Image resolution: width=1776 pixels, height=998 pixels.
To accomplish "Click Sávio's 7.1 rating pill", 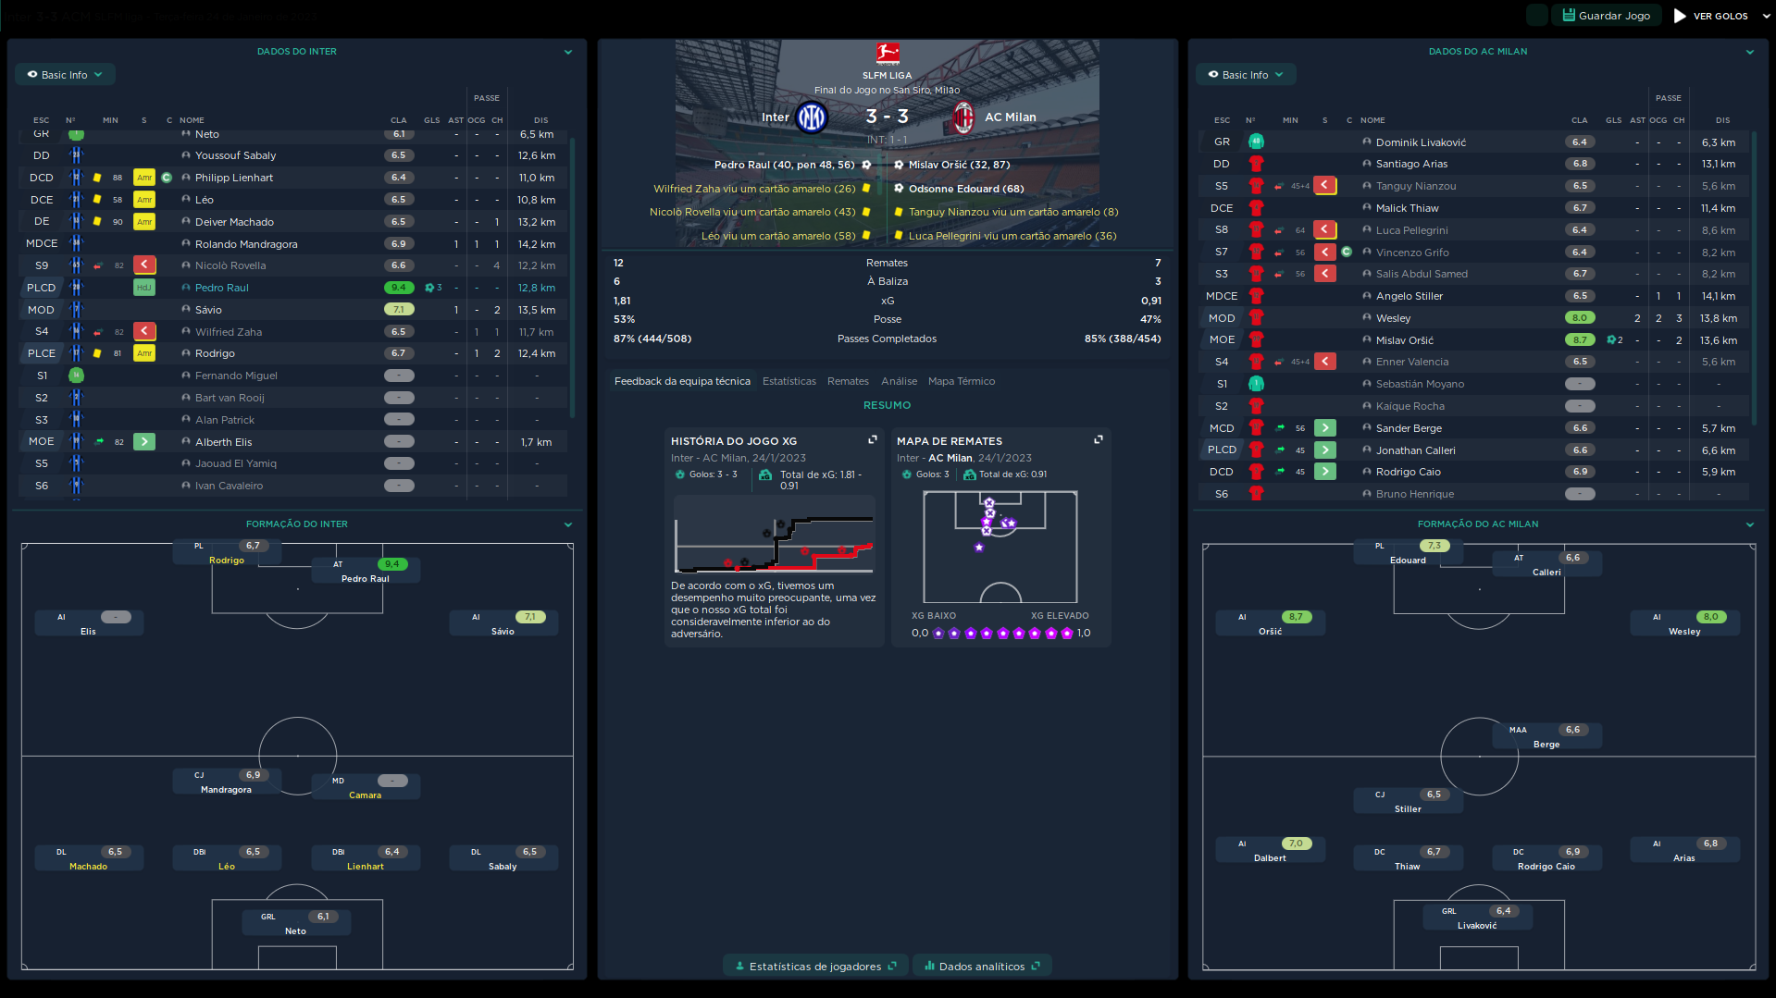I will coord(399,310).
